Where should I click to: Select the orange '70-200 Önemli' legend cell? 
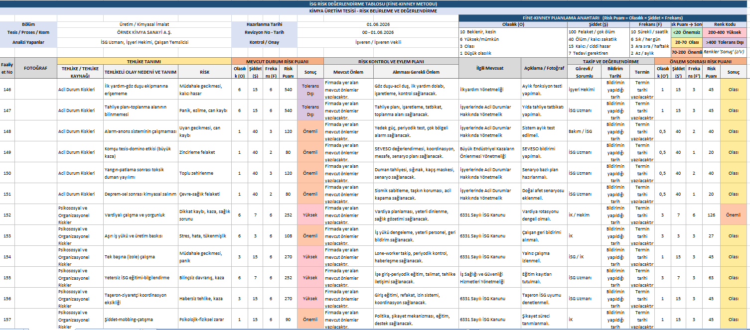point(686,52)
